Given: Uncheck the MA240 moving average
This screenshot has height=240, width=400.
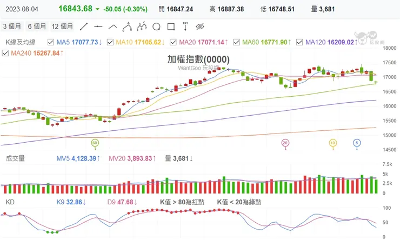Looking at the screenshot, I should tap(5, 53).
